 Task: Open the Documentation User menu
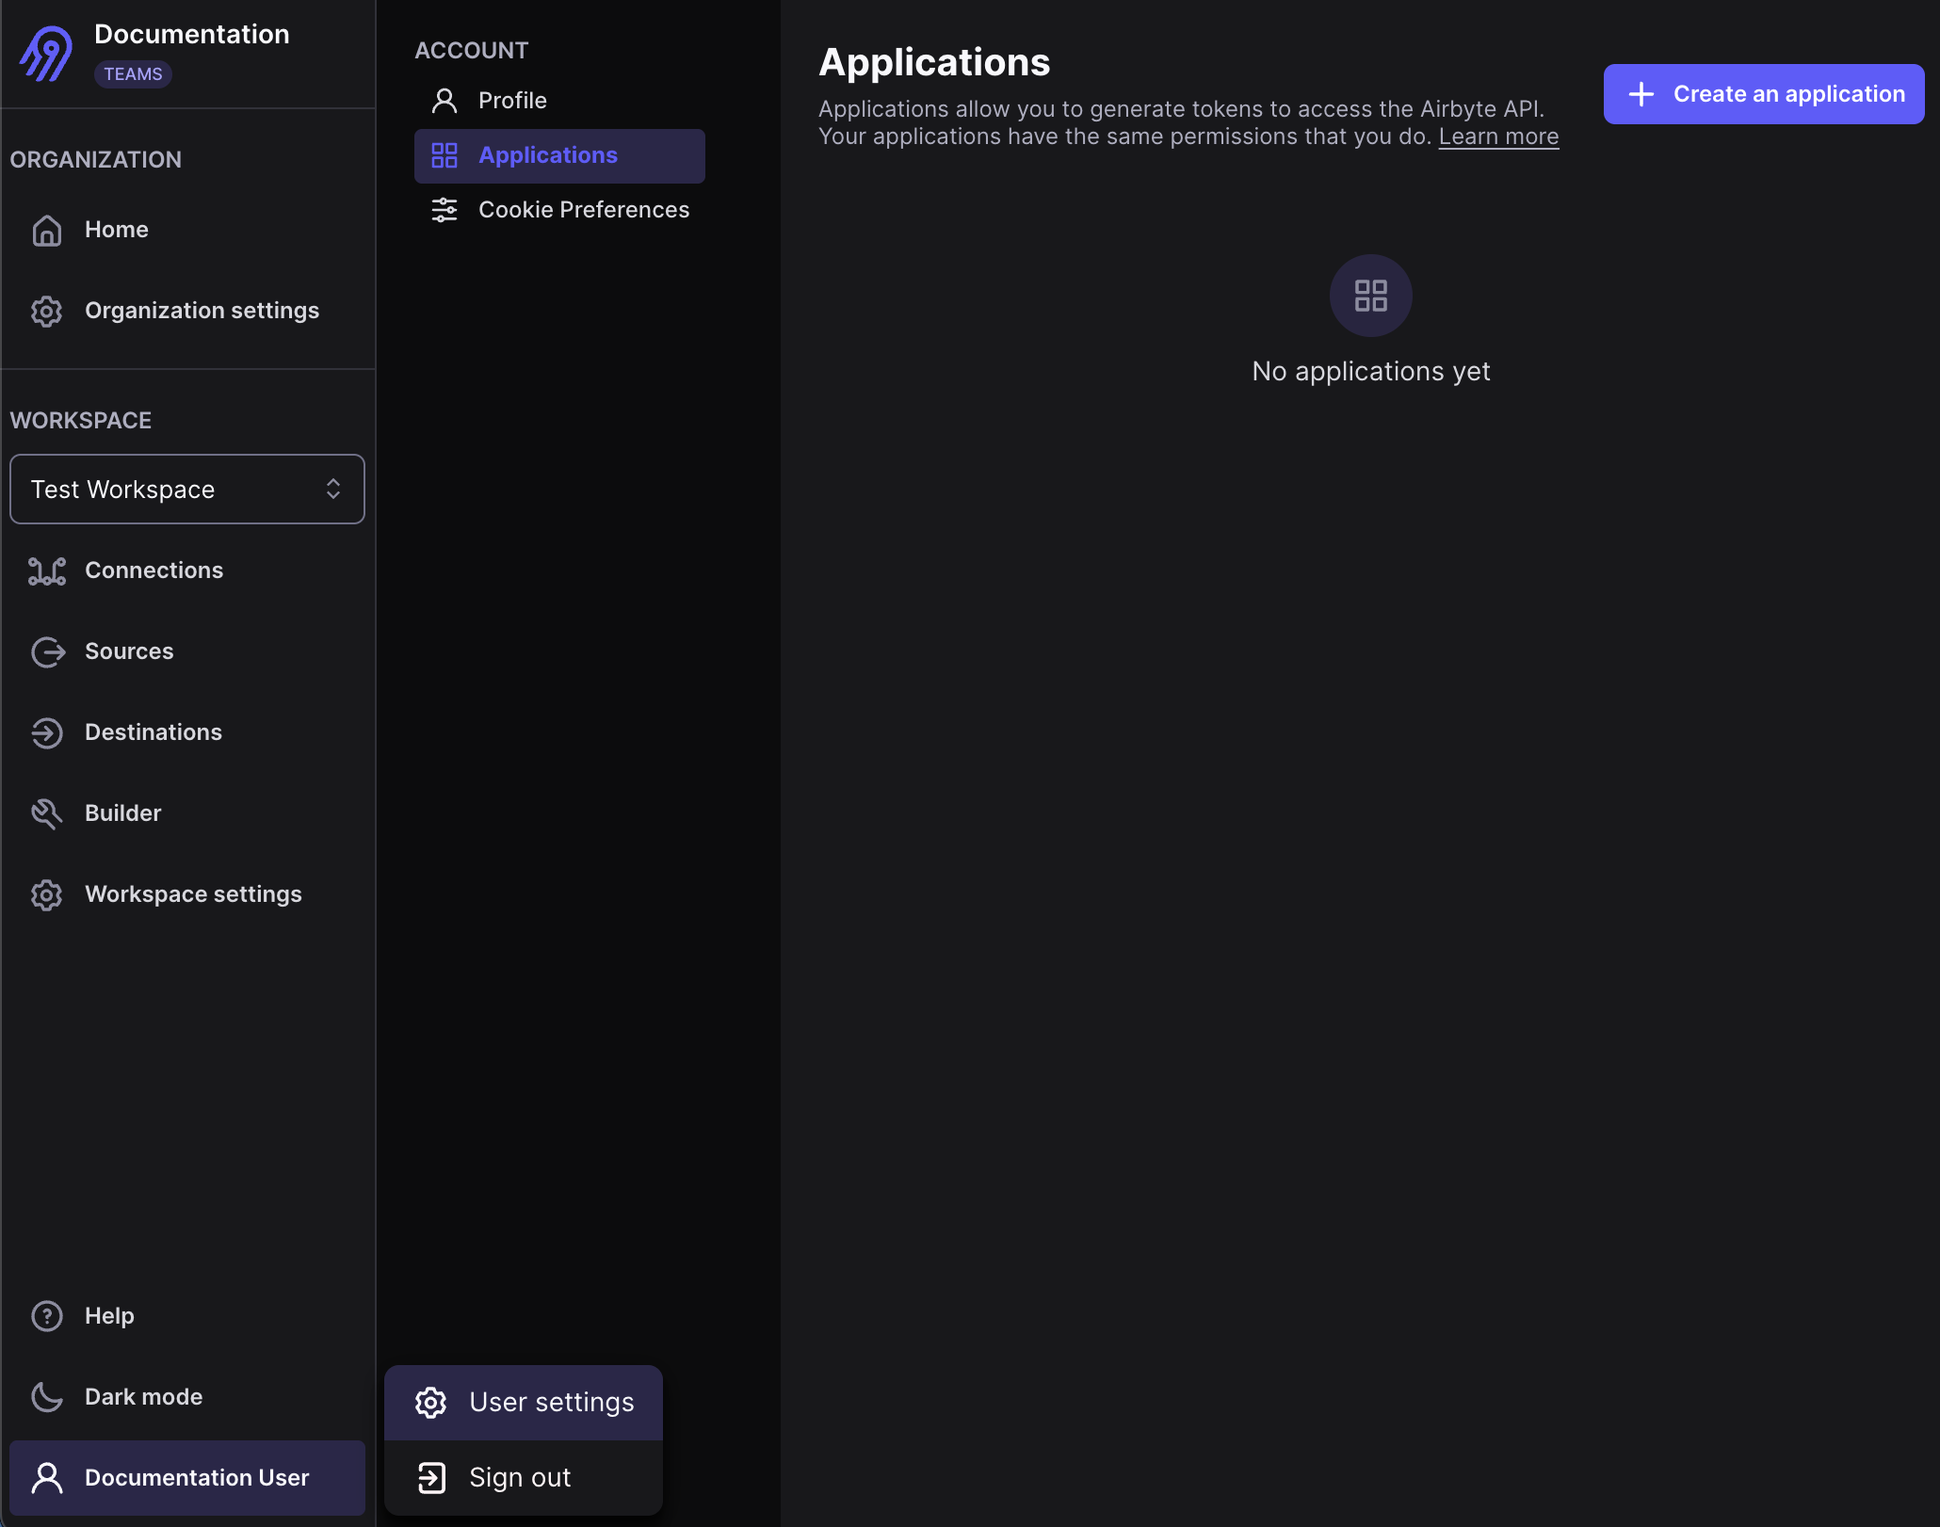click(x=187, y=1477)
